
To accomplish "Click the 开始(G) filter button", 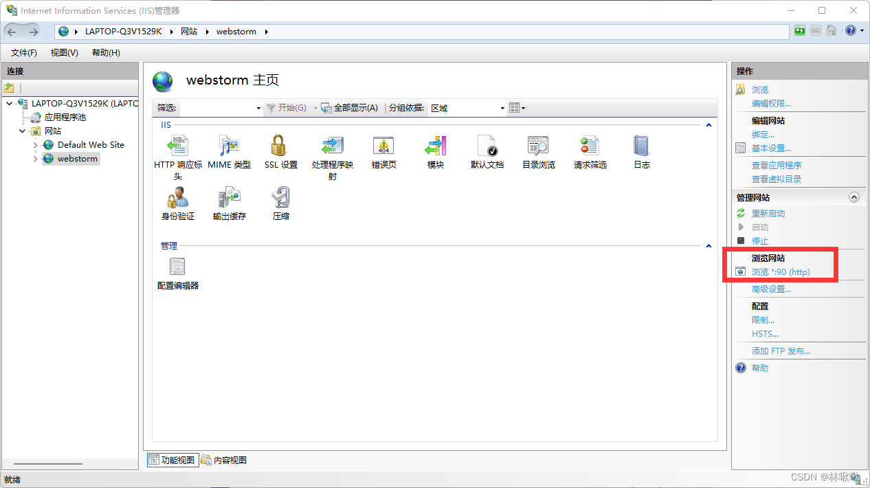I will pyautogui.click(x=286, y=108).
